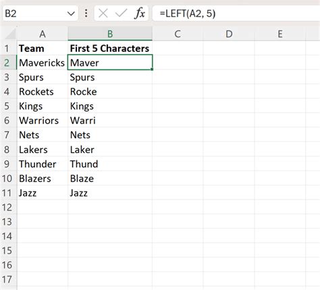Click the Cancel X icon in formula bar

point(103,13)
